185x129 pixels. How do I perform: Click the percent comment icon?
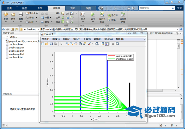click(x=63, y=18)
